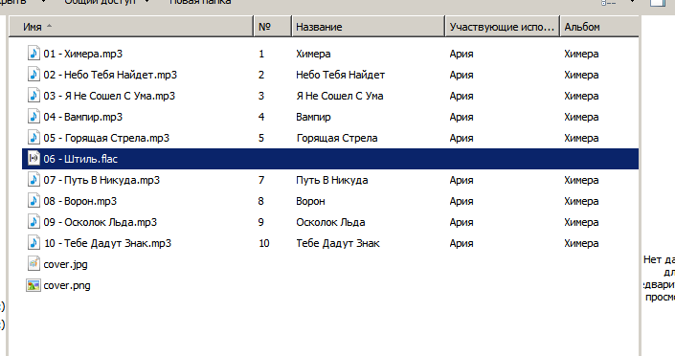Image resolution: width=675 pixels, height=356 pixels.
Task: Click the music icon of 04 - Вампир.mp3
Action: pos(34,117)
